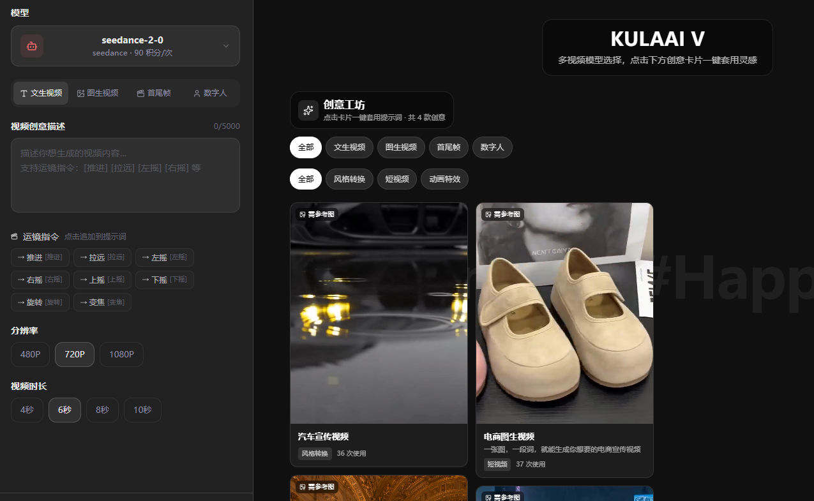Switch to the 文生视频 mode tab
This screenshot has height=501, width=814.
coord(41,93)
